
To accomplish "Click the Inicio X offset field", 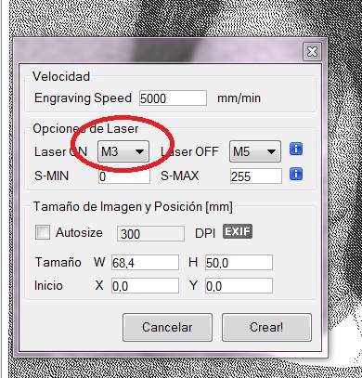I will [x=145, y=285].
